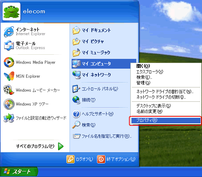This screenshot has height=177, width=202.
Task: Click the 接続(T) label
Action: [x=89, y=100]
